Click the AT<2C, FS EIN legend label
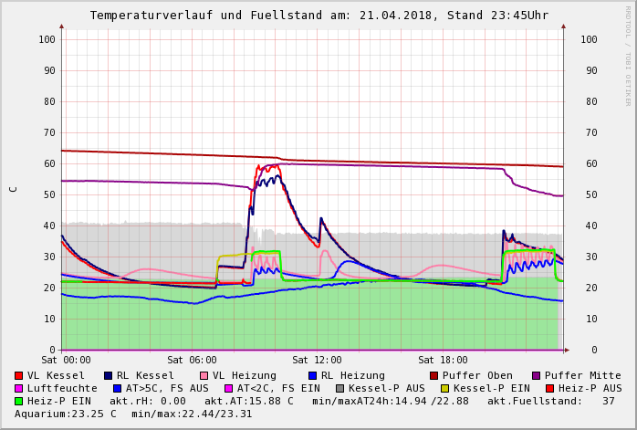The height and width of the screenshot is (430, 637). pos(278,389)
